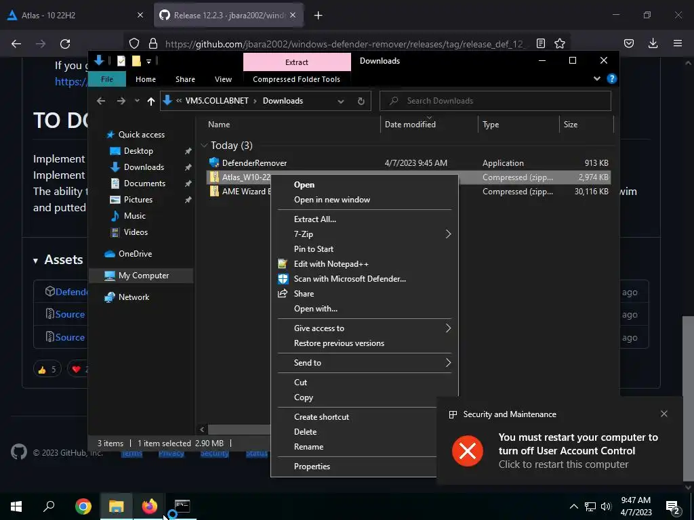Click Properties quick access toolbar icon
The image size is (694, 520).
coord(121,61)
